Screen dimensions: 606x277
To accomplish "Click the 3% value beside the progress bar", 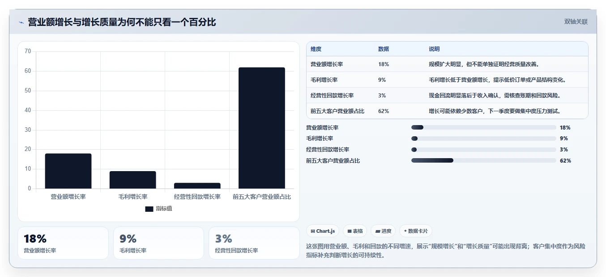I will tap(564, 150).
